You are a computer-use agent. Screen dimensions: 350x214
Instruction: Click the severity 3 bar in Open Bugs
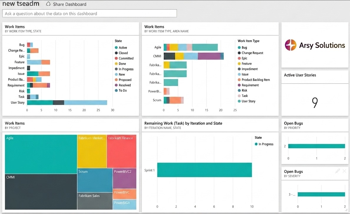321,194
